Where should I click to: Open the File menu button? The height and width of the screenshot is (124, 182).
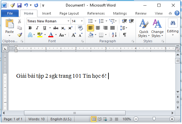point(10,13)
